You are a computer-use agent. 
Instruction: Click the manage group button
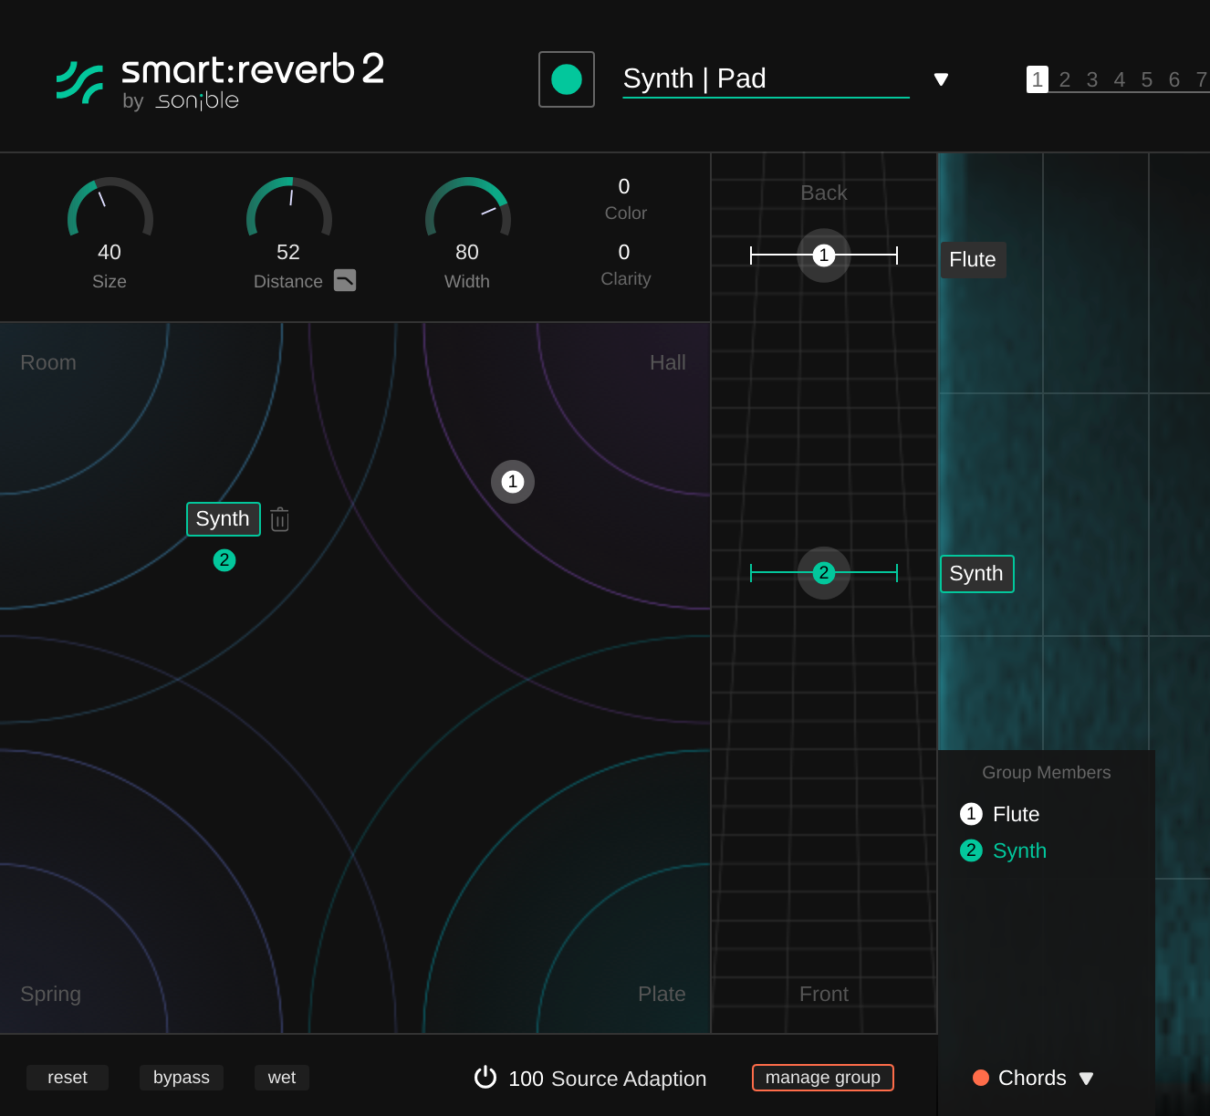click(822, 1078)
